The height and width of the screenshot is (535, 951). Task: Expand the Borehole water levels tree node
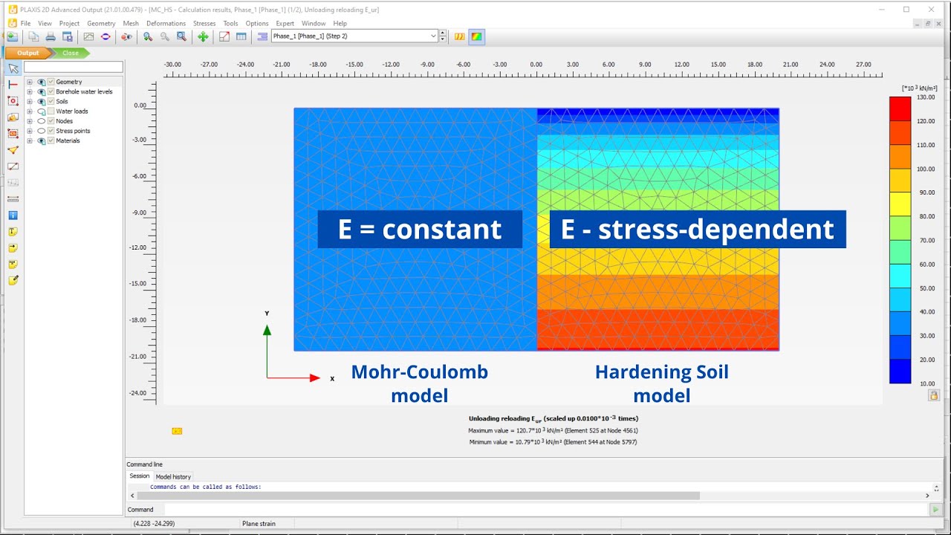click(30, 91)
